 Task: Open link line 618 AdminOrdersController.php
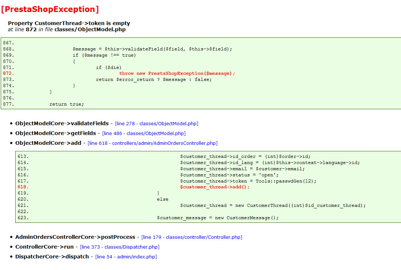153,143
